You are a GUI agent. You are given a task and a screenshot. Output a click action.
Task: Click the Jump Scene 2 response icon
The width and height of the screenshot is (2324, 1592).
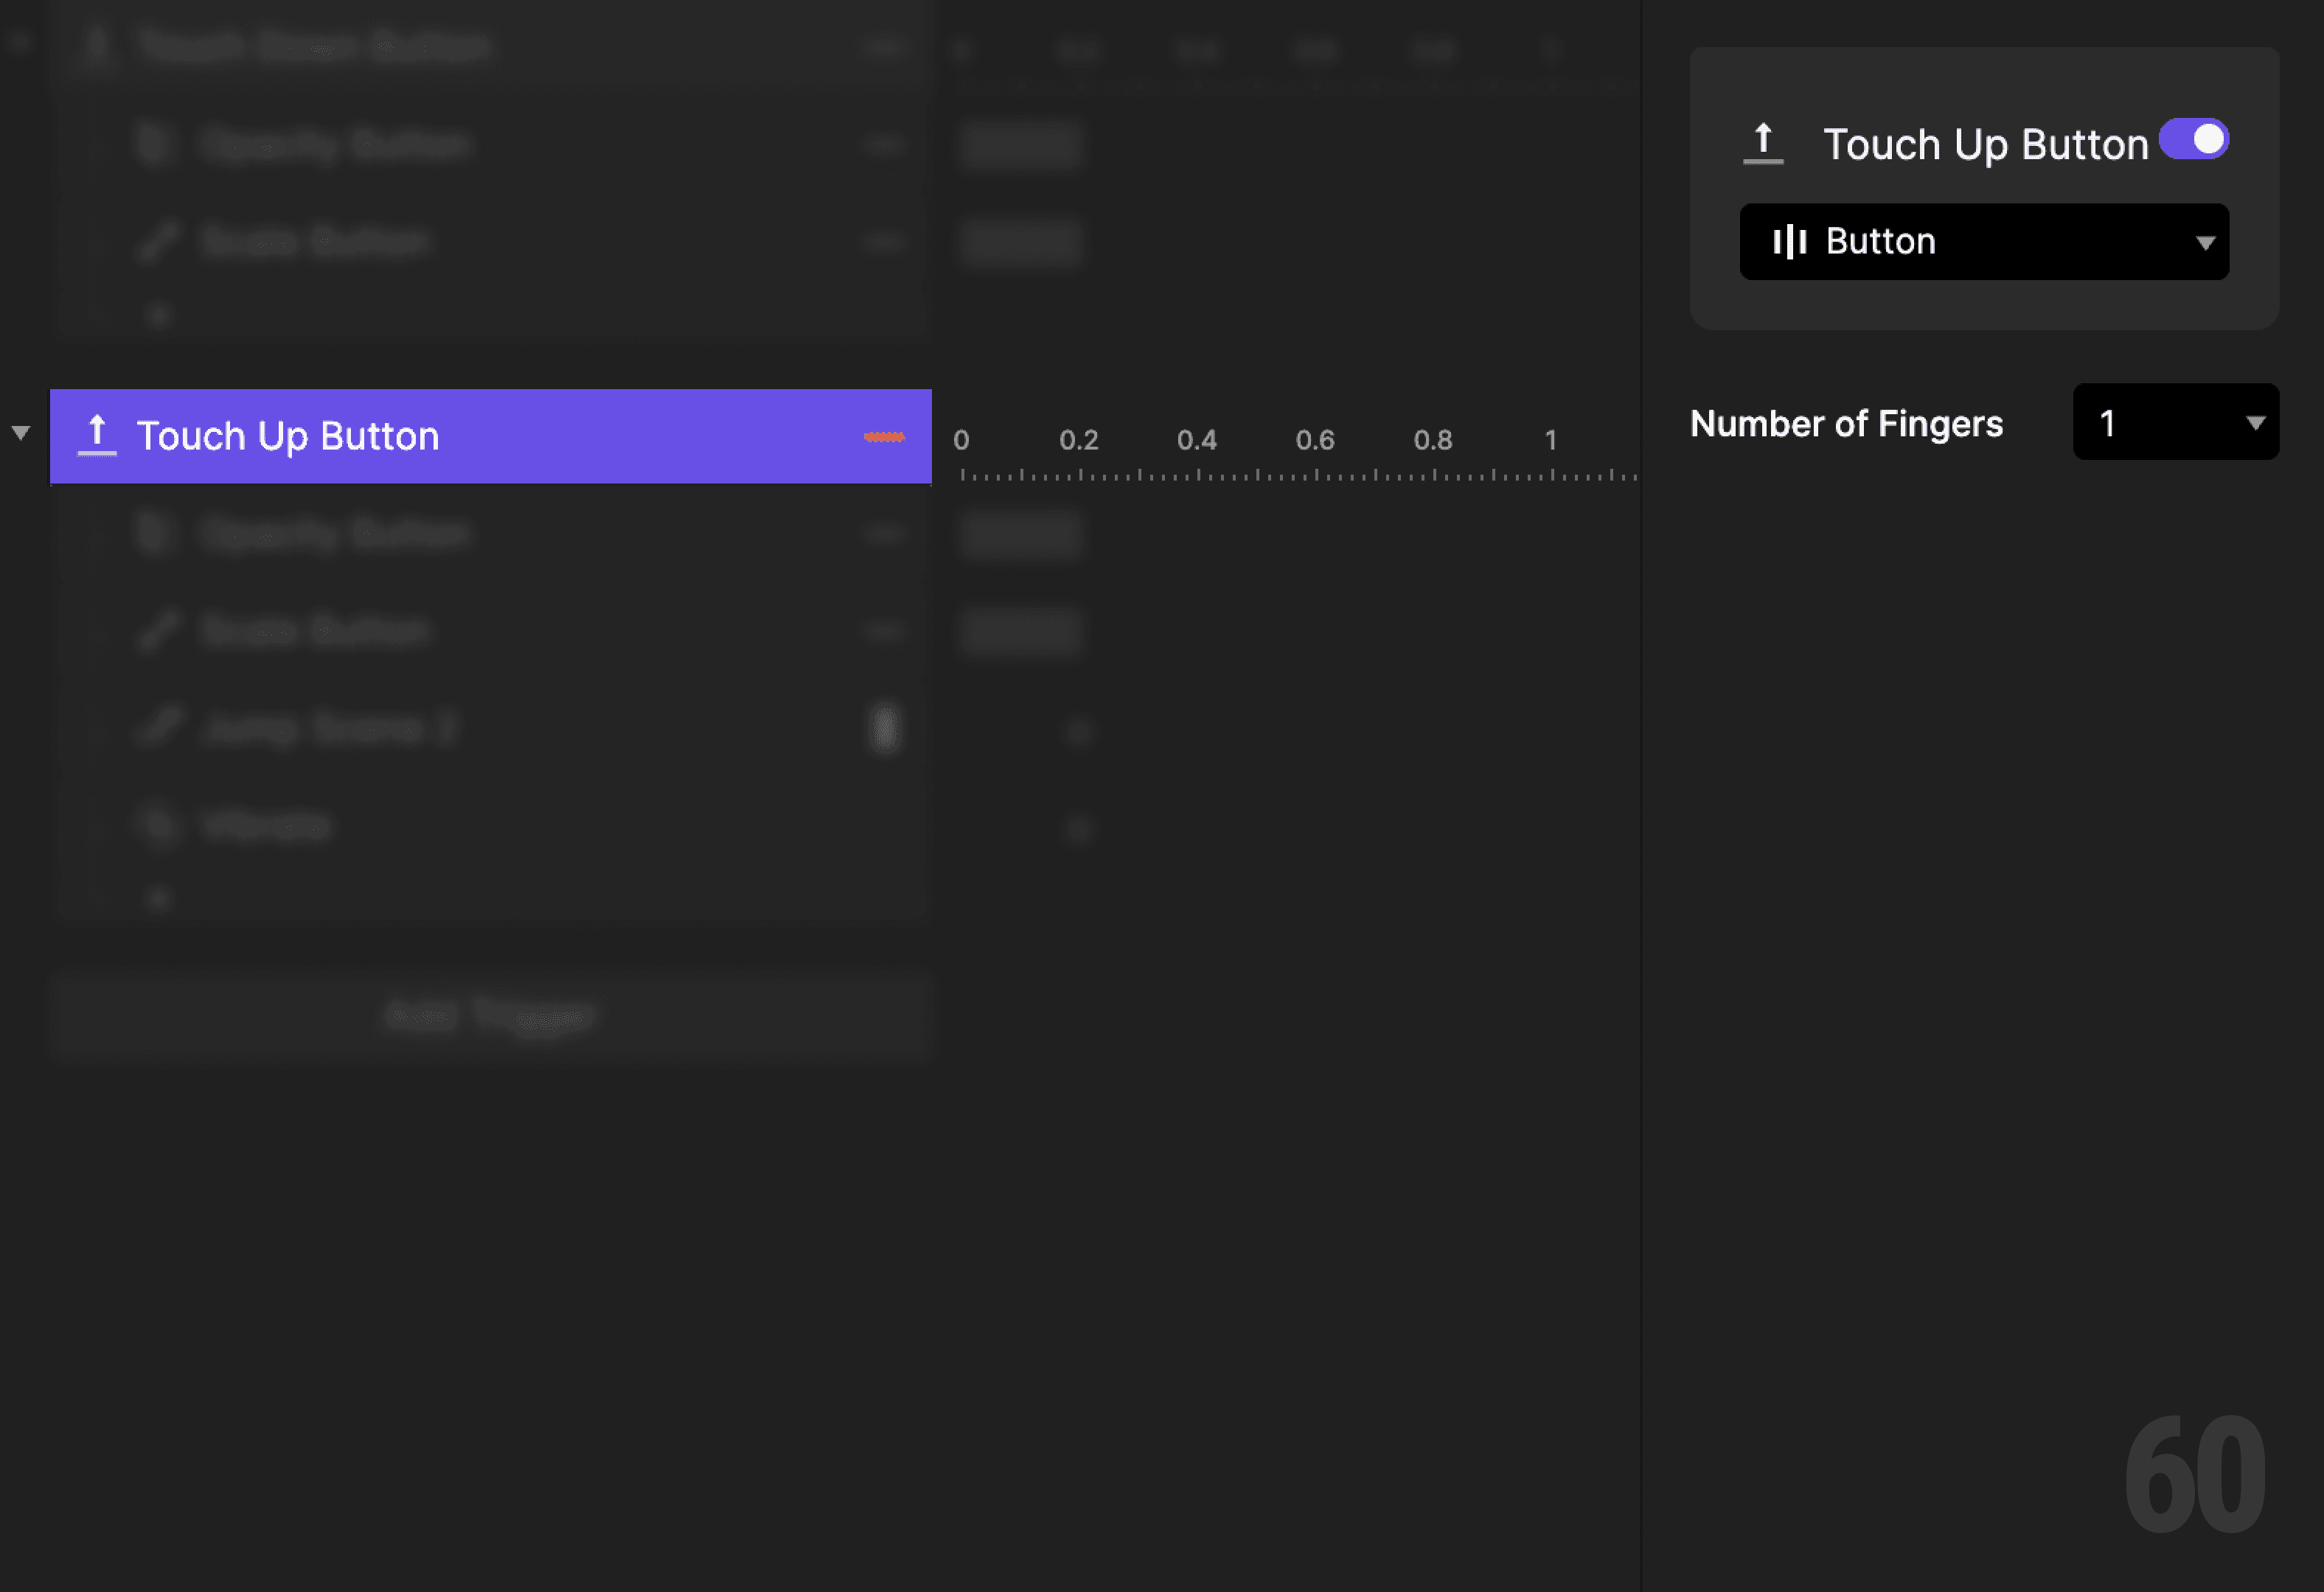[x=158, y=727]
